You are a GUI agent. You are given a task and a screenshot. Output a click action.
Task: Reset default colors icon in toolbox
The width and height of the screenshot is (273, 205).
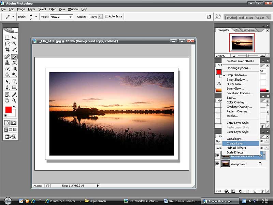tap(6, 116)
